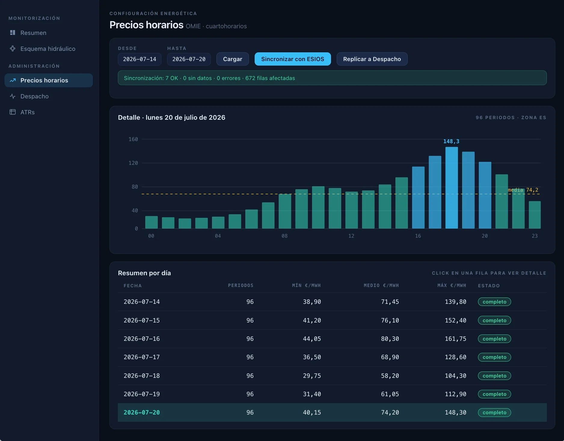Click the min value 29,75
The width and height of the screenshot is (564, 441).
(x=312, y=376)
